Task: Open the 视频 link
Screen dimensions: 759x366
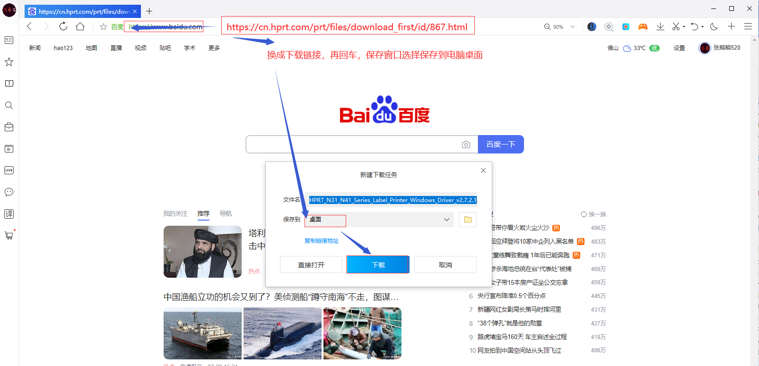Action: (x=140, y=48)
